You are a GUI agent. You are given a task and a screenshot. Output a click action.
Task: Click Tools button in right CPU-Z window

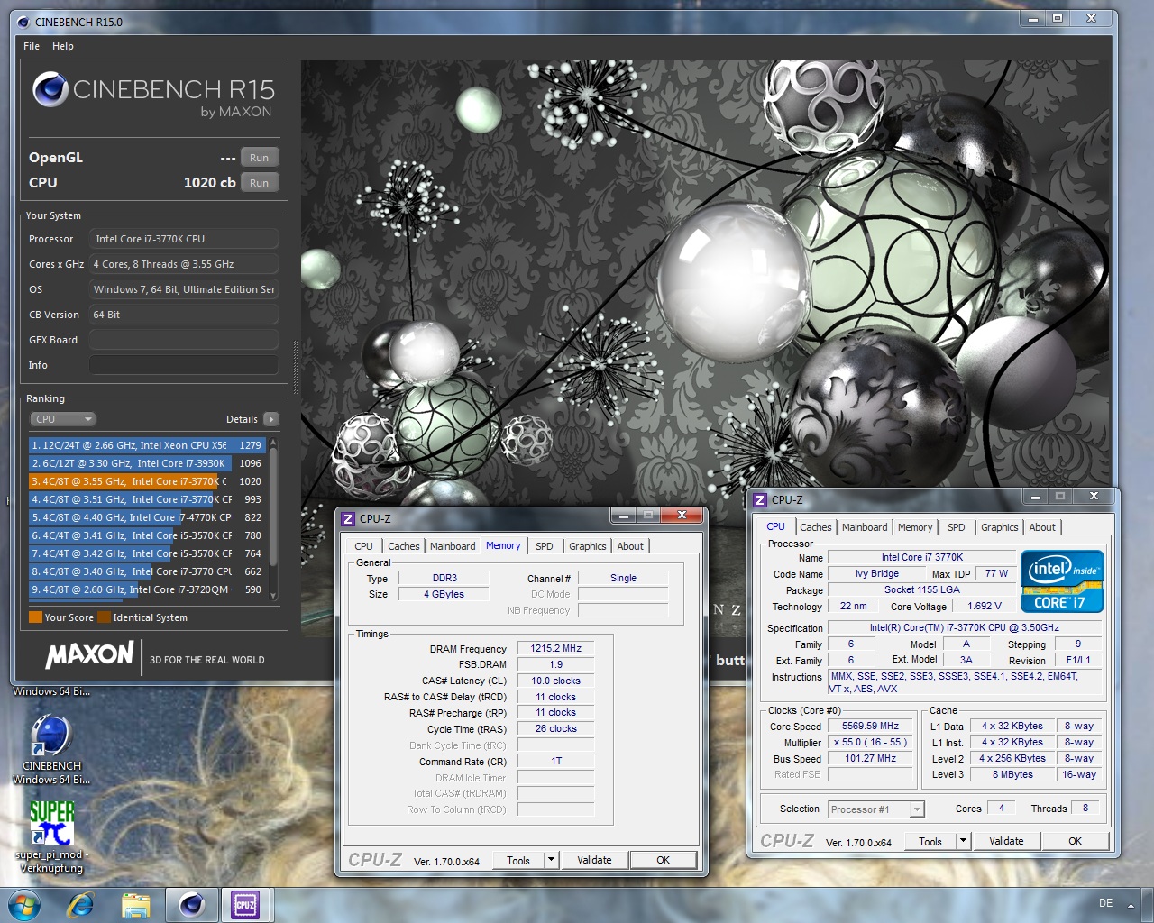point(930,841)
